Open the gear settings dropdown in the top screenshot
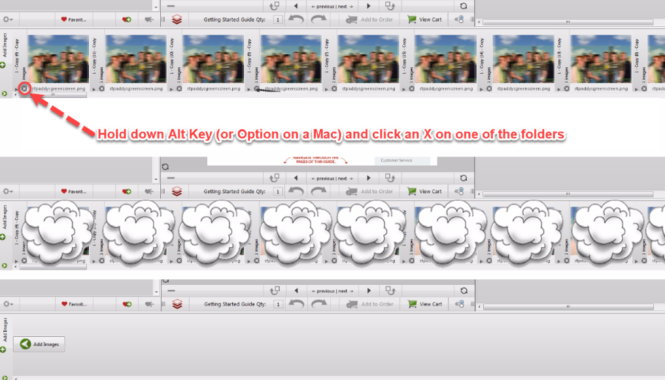The height and width of the screenshot is (380, 665). tap(8, 20)
